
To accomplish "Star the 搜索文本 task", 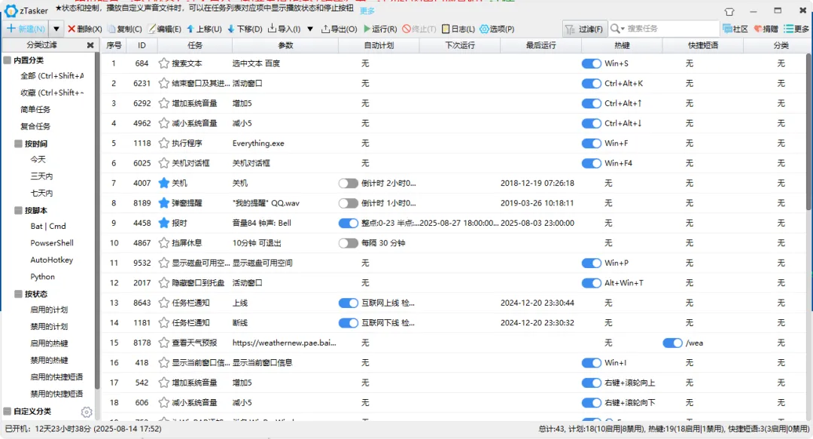I will pyautogui.click(x=164, y=63).
